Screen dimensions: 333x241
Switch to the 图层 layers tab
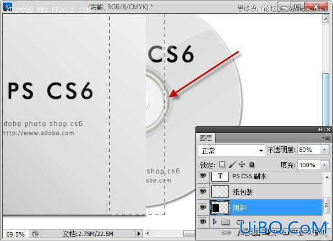click(206, 138)
